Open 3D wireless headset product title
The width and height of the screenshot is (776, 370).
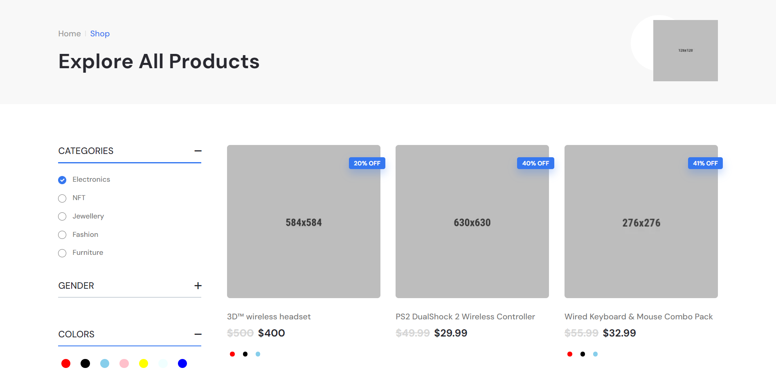269,317
